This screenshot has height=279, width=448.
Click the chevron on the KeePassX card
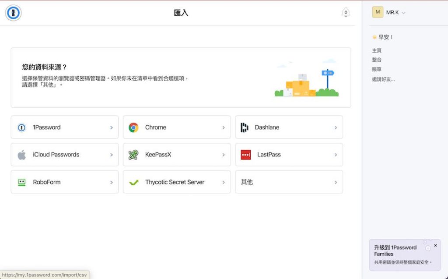click(x=224, y=155)
